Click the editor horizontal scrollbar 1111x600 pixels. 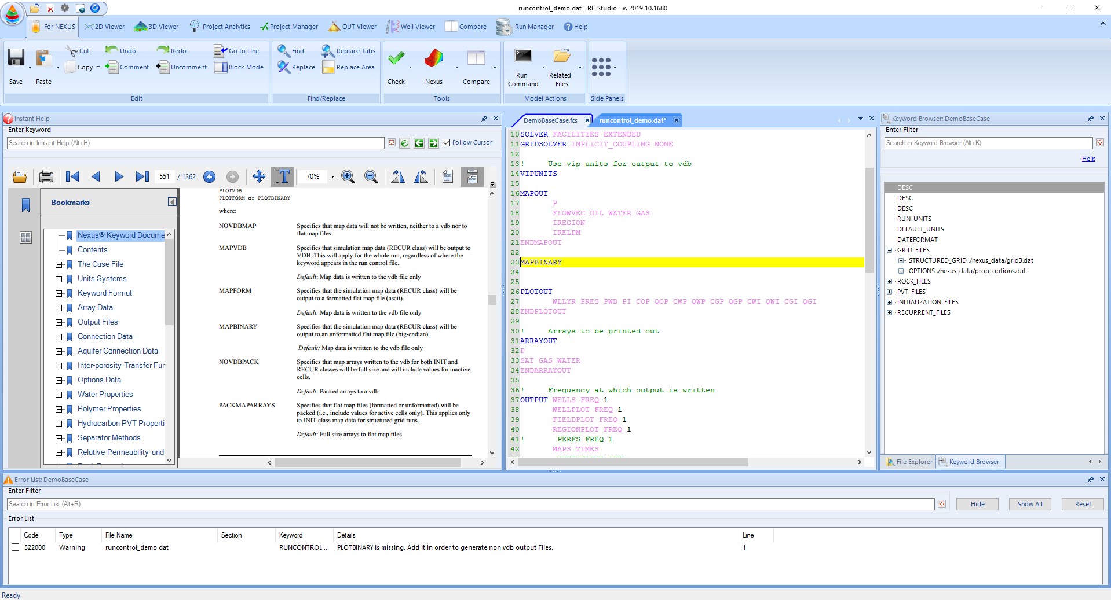click(633, 462)
